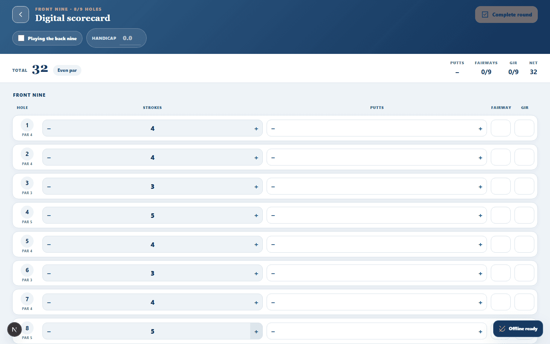This screenshot has width=550, height=344.
Task: Click the Offline ready status badge
Action: point(518,329)
